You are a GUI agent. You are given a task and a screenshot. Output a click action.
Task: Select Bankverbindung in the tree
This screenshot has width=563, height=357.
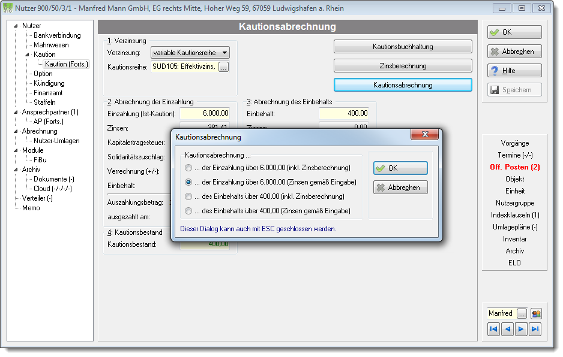click(57, 35)
